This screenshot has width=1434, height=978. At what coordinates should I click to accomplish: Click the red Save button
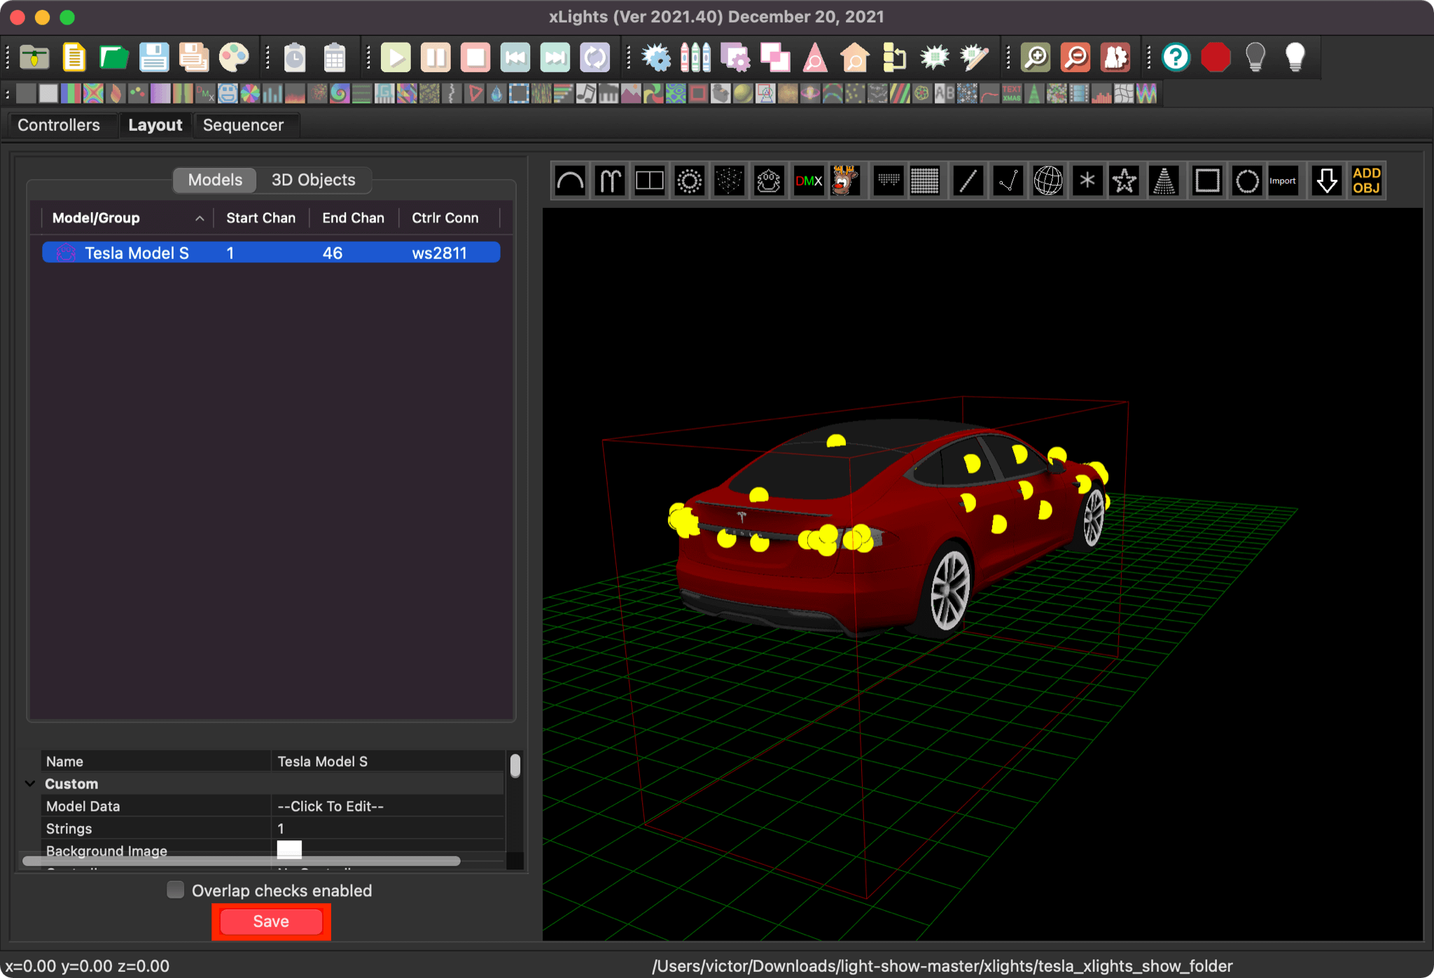coord(271,921)
